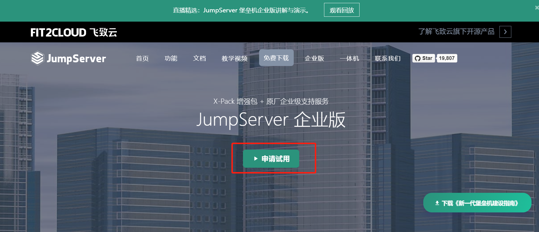Viewport: 539px width, 232px height.
Task: Click the FIT2CLOUD 飞致云 logo
Action: [74, 32]
